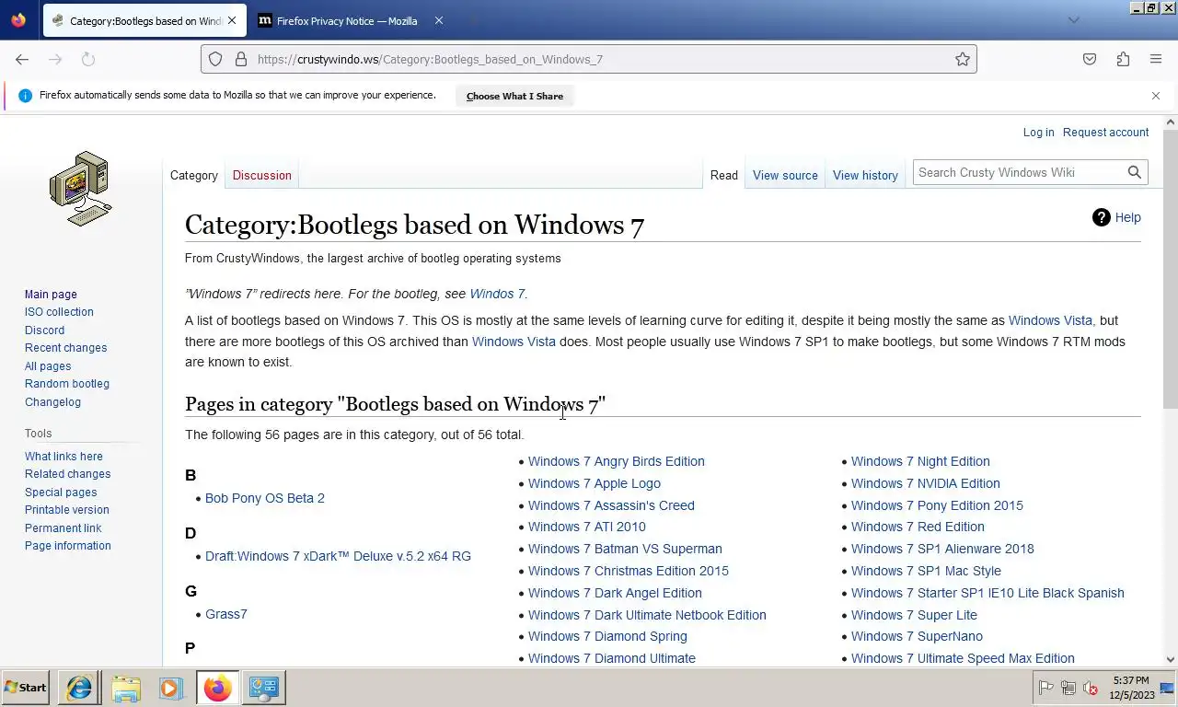Image resolution: width=1178 pixels, height=707 pixels.
Task: Open What links here tool
Action: [x=64, y=456]
